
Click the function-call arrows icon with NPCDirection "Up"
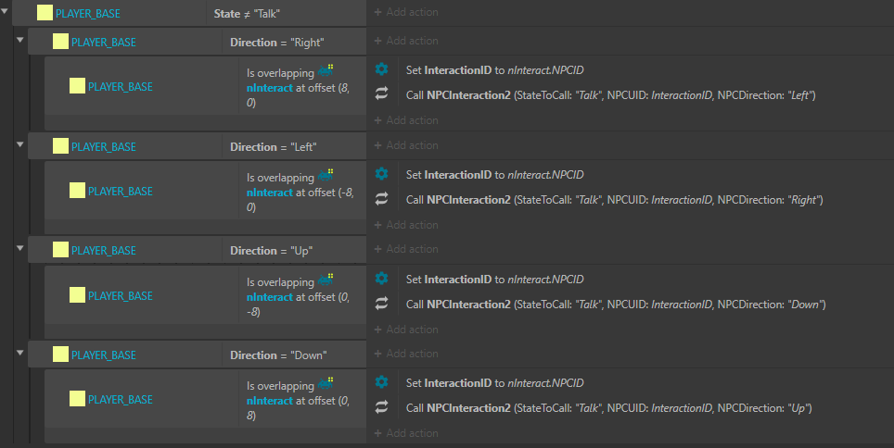coord(381,406)
